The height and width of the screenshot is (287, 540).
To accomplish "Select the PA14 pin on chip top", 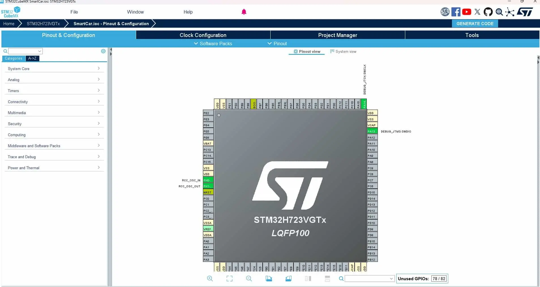I will click(364, 104).
